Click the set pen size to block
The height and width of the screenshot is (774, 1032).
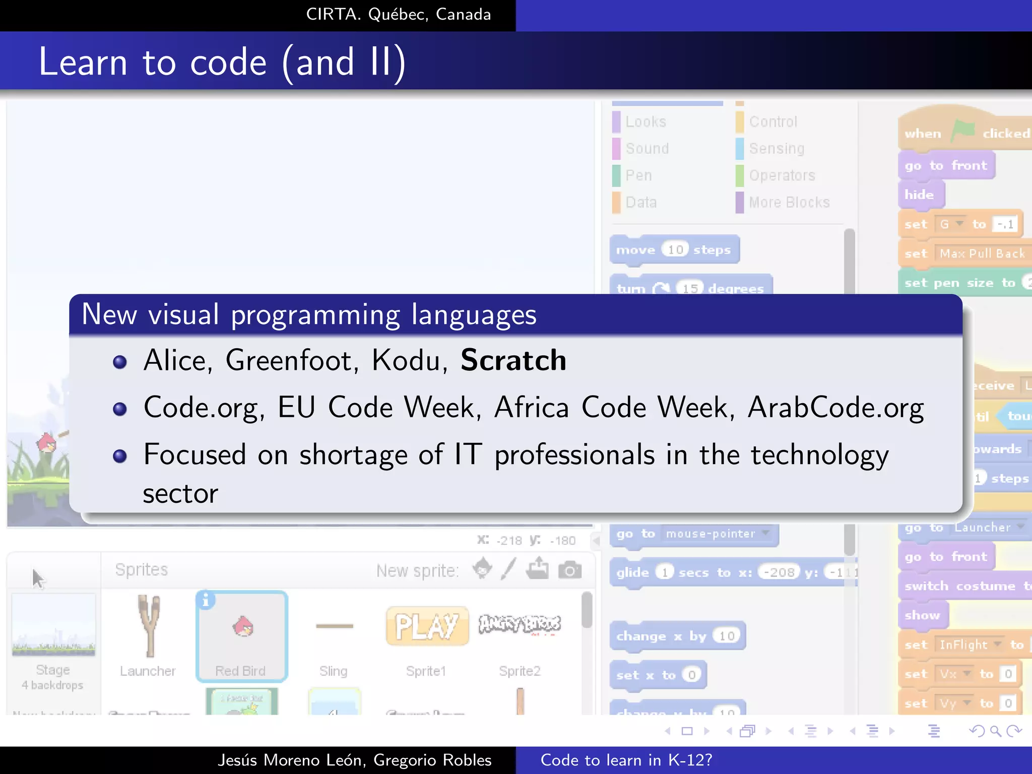[x=965, y=283]
